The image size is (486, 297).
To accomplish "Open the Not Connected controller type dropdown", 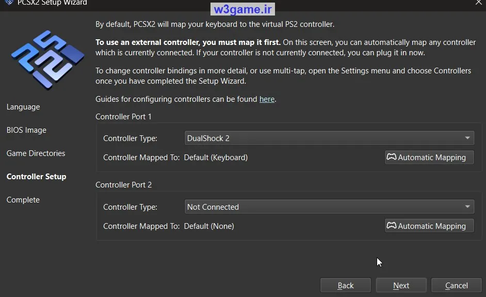I will (329, 207).
